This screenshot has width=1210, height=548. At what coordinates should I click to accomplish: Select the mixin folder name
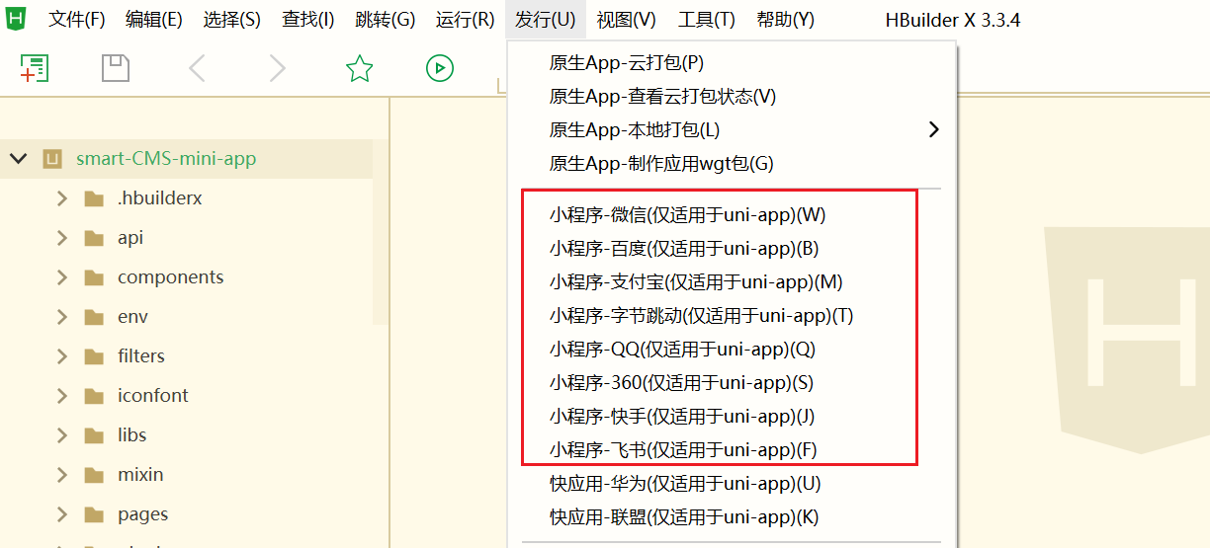(x=140, y=475)
